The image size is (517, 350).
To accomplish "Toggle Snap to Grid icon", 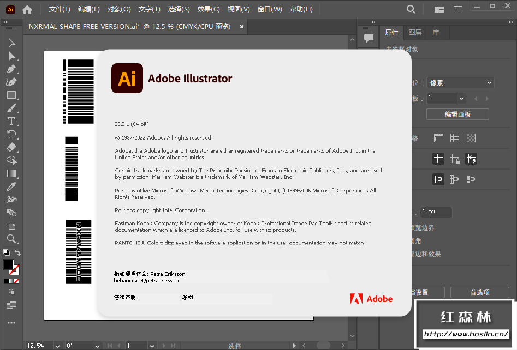I will click(471, 179).
